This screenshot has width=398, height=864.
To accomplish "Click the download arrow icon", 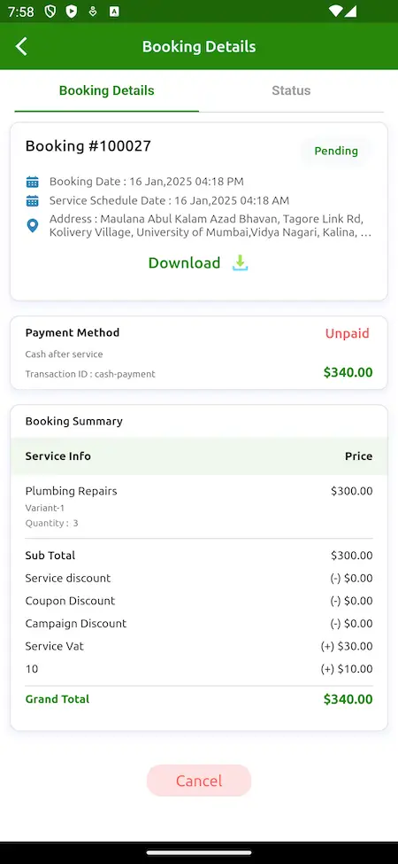I will (x=240, y=263).
